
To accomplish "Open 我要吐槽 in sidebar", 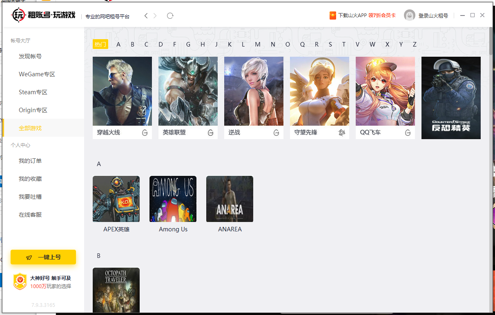I will pos(30,197).
